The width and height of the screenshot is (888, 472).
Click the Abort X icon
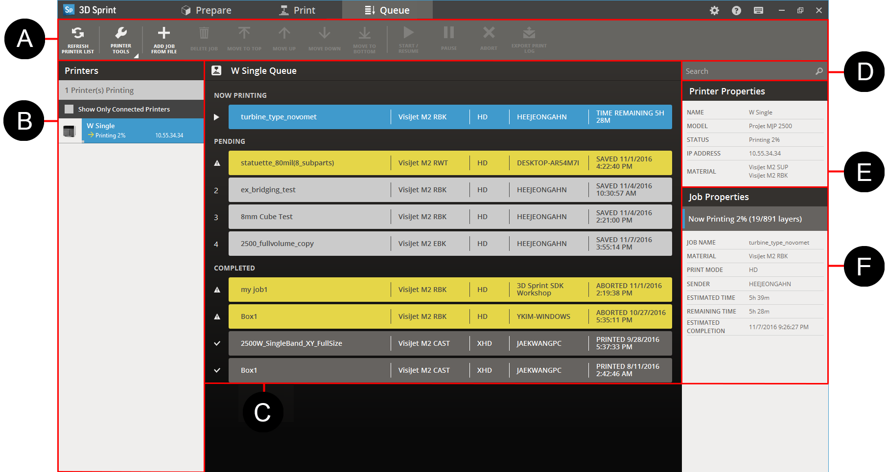[x=489, y=32]
